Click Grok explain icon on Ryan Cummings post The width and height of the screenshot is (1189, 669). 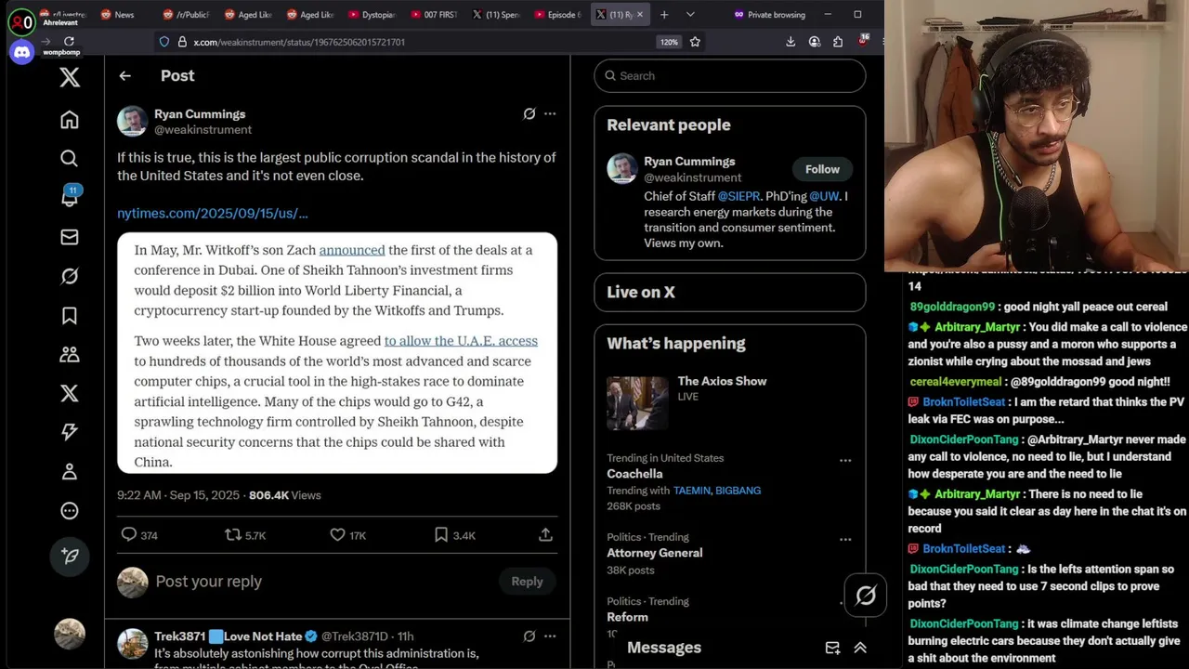529,113
